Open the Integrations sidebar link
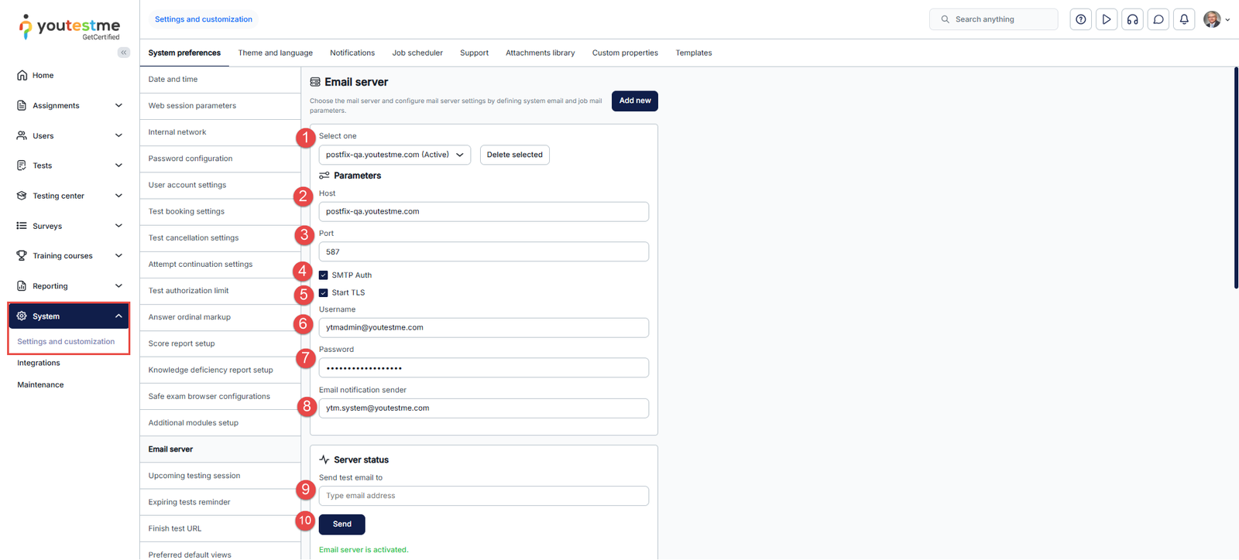 click(x=39, y=363)
